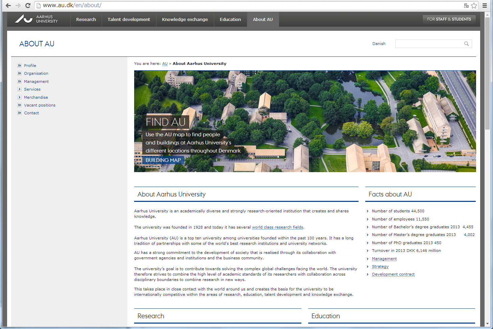The width and height of the screenshot is (493, 329).
Task: Open the Management sidebar link
Action: [36, 81]
